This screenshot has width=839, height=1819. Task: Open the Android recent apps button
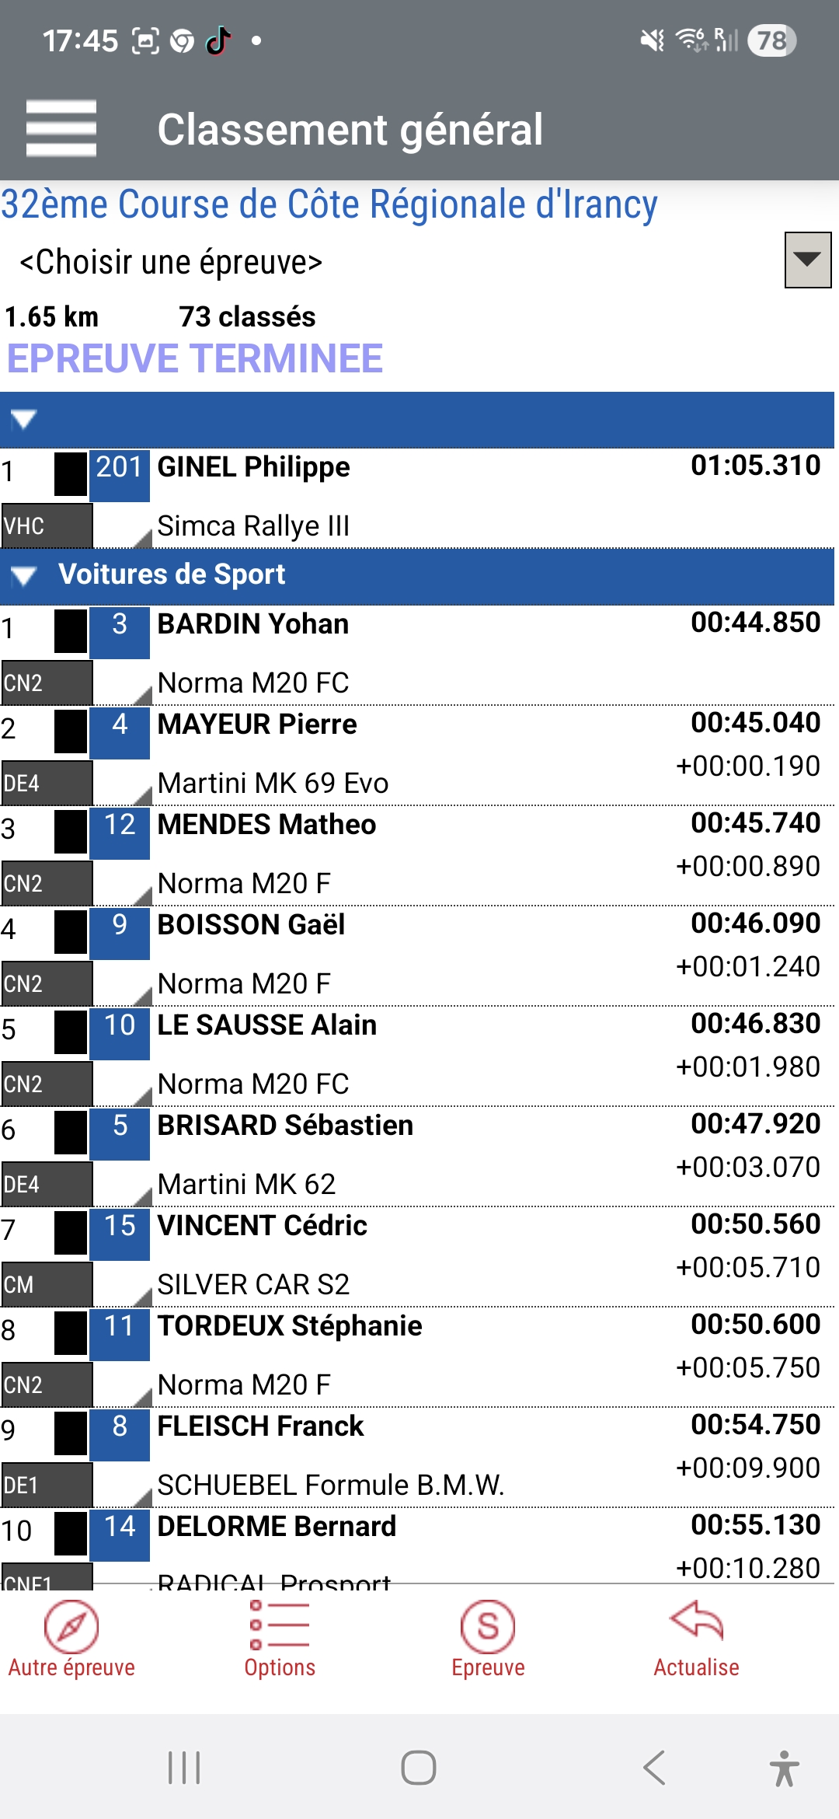pyautogui.click(x=184, y=1768)
